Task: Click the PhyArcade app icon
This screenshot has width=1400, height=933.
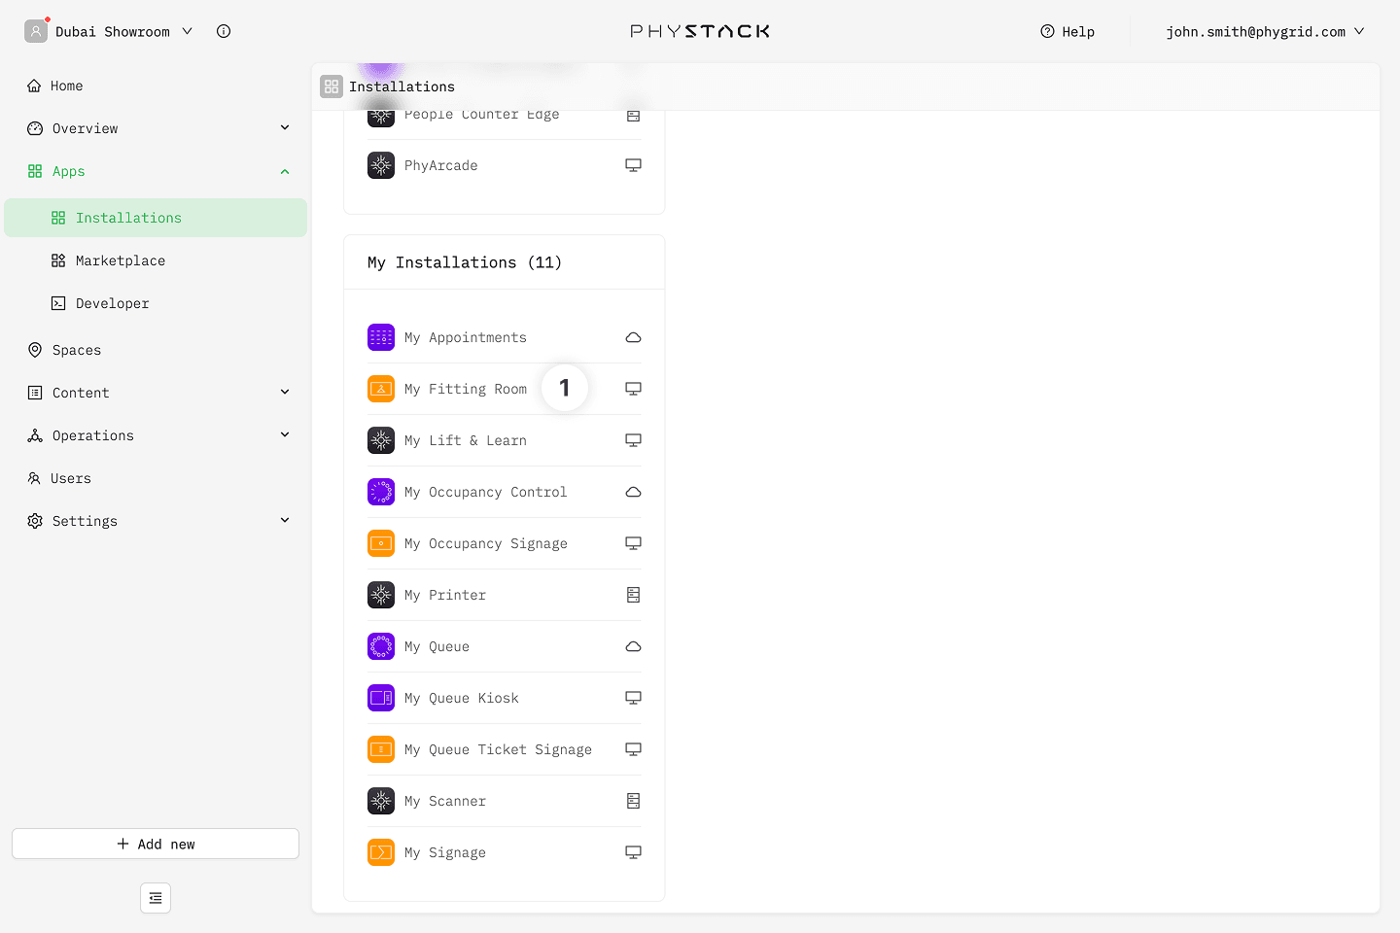Action: (x=381, y=165)
